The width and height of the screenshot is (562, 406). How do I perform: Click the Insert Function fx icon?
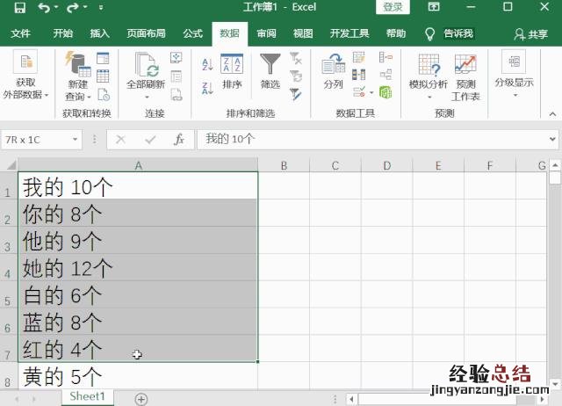coord(179,139)
